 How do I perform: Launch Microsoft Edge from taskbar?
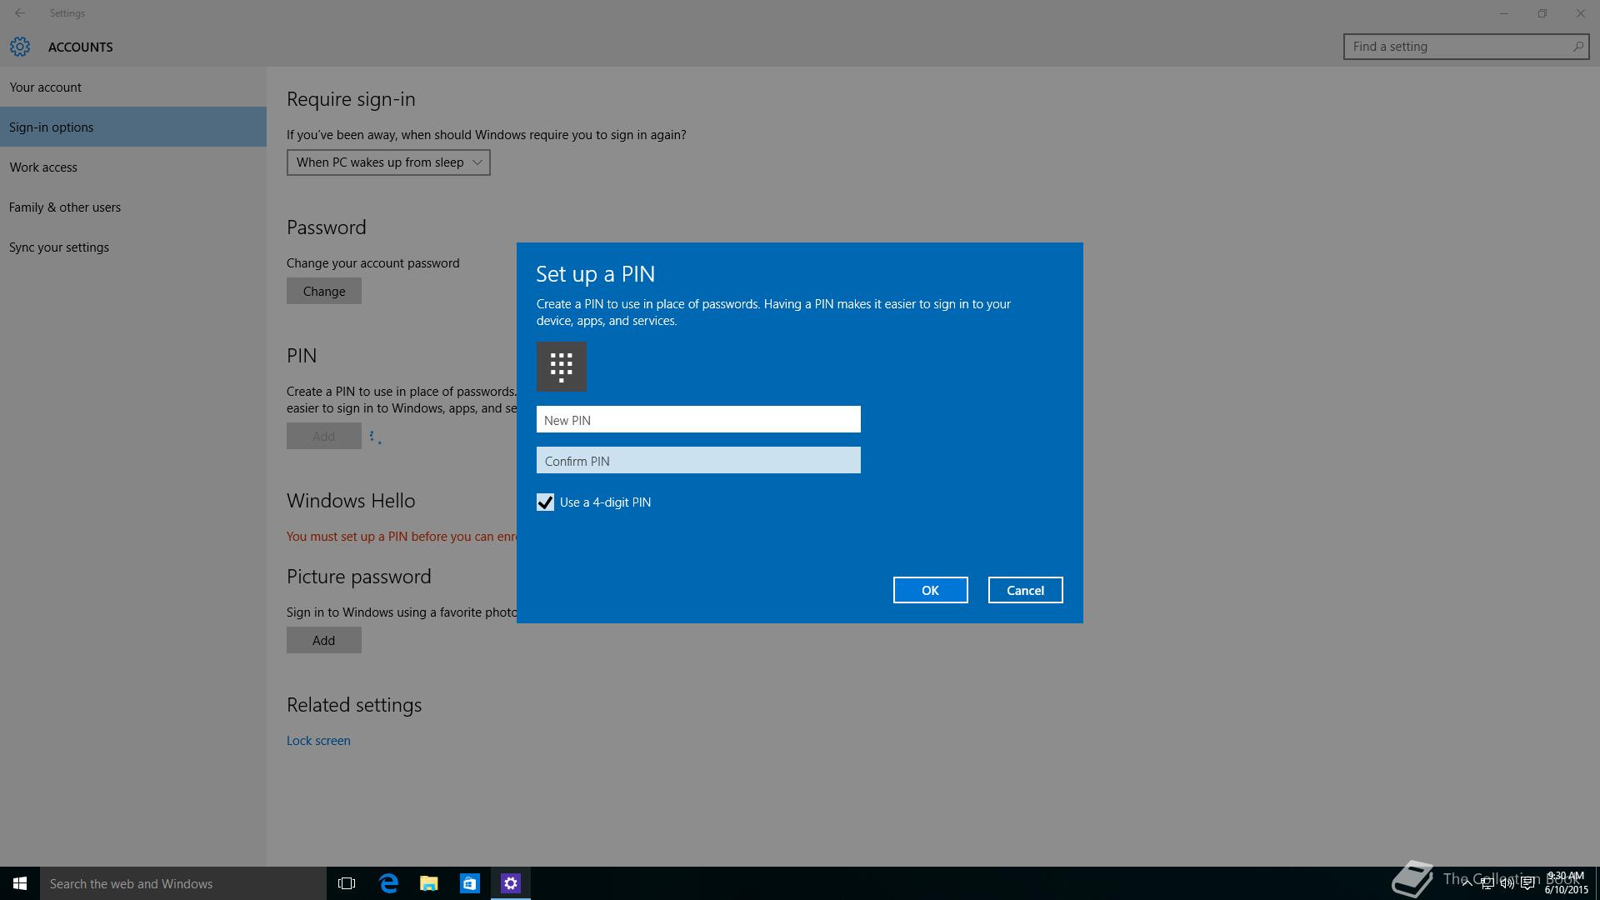pos(388,883)
